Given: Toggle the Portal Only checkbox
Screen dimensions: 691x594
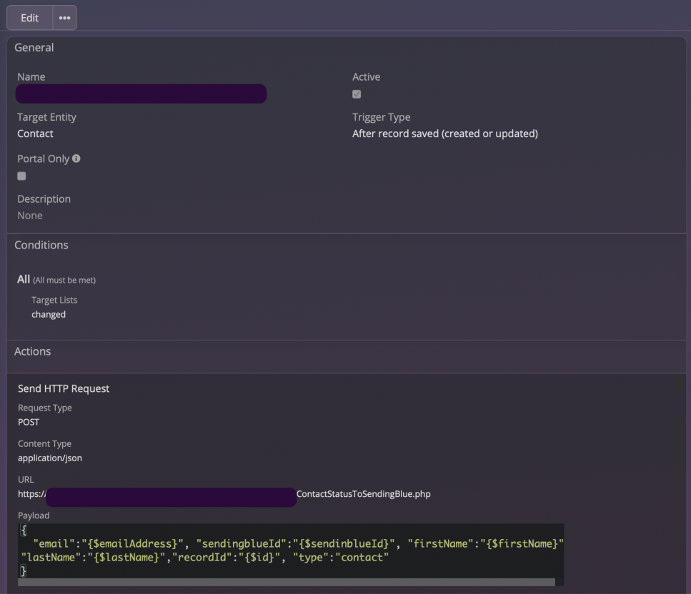Looking at the screenshot, I should (21, 176).
